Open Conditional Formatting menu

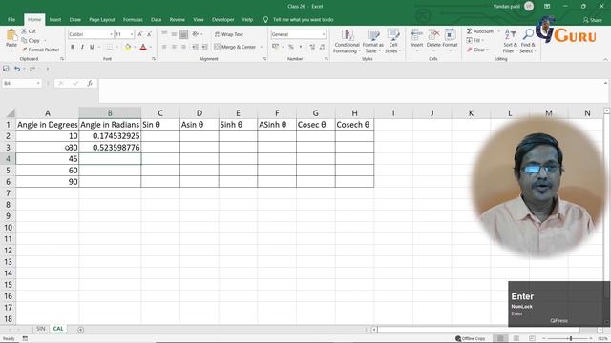(x=347, y=42)
